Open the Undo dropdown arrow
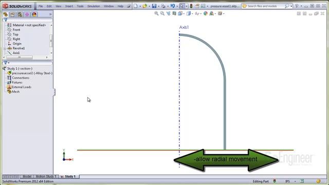Screen dimensions: 329x185 point(177,6)
